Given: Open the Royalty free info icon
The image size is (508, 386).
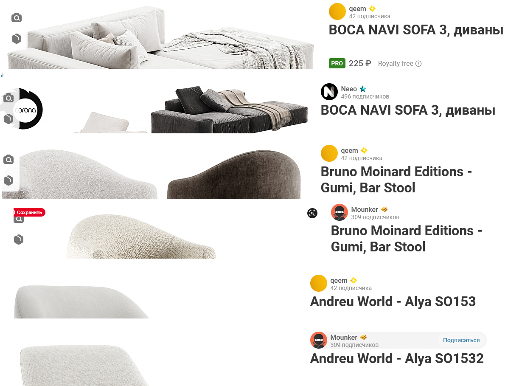Looking at the screenshot, I should (418, 64).
